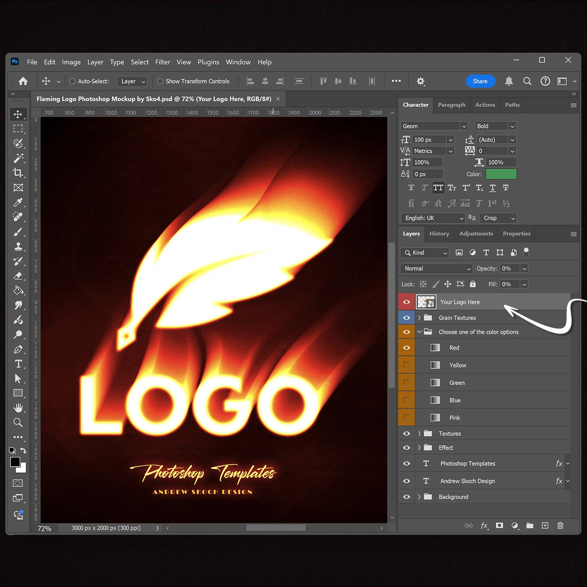
Task: Create new group folder icon
Action: [530, 526]
